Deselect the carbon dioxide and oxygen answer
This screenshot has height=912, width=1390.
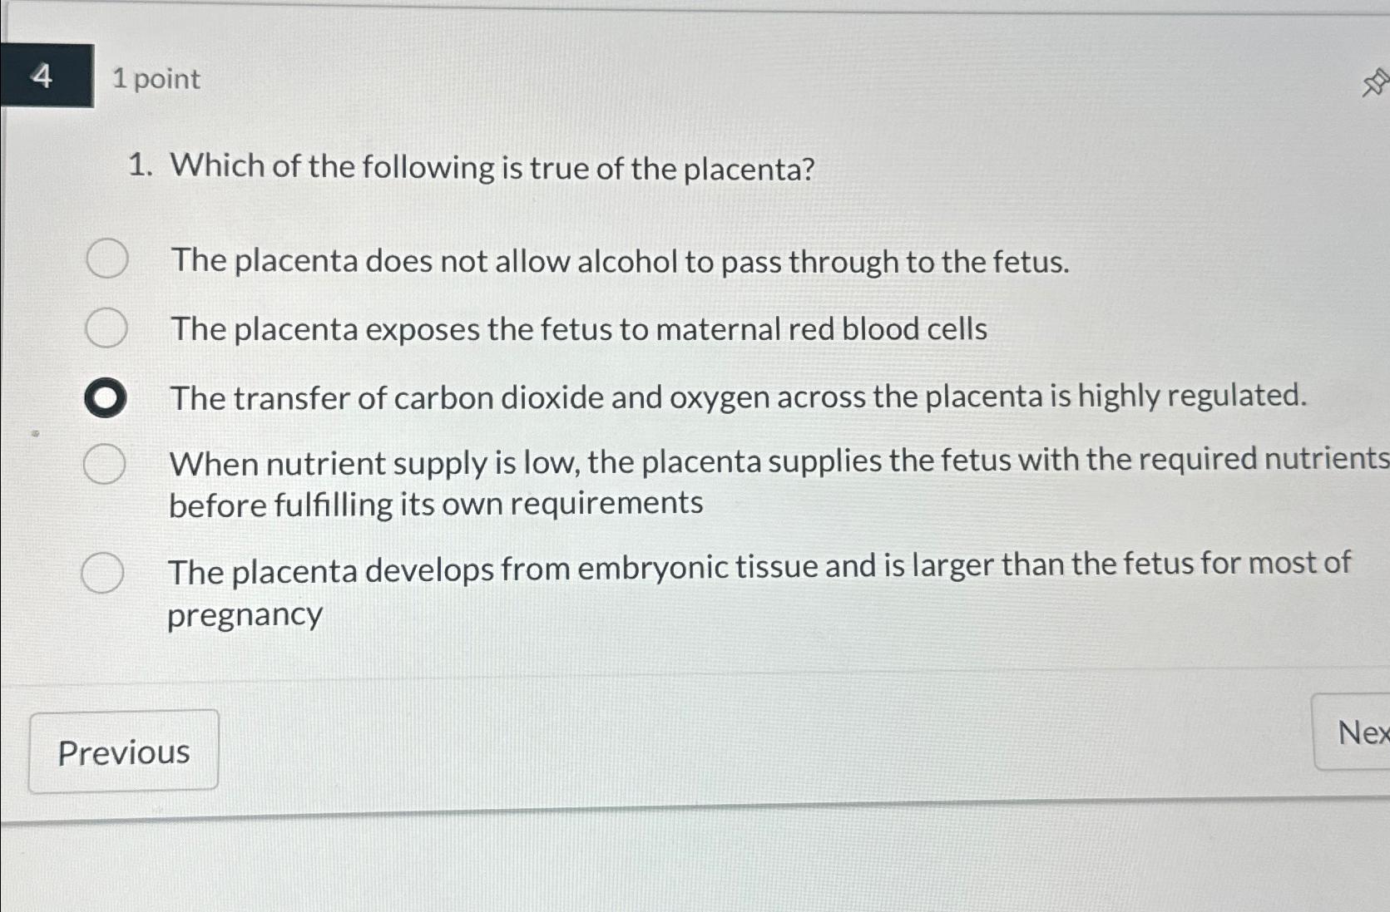point(104,397)
